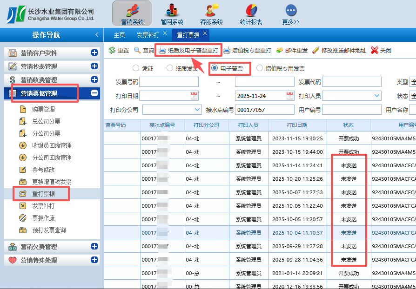The height and width of the screenshot is (289, 416).
Task: Expand the 营销抄表管理 section
Action: [94, 66]
